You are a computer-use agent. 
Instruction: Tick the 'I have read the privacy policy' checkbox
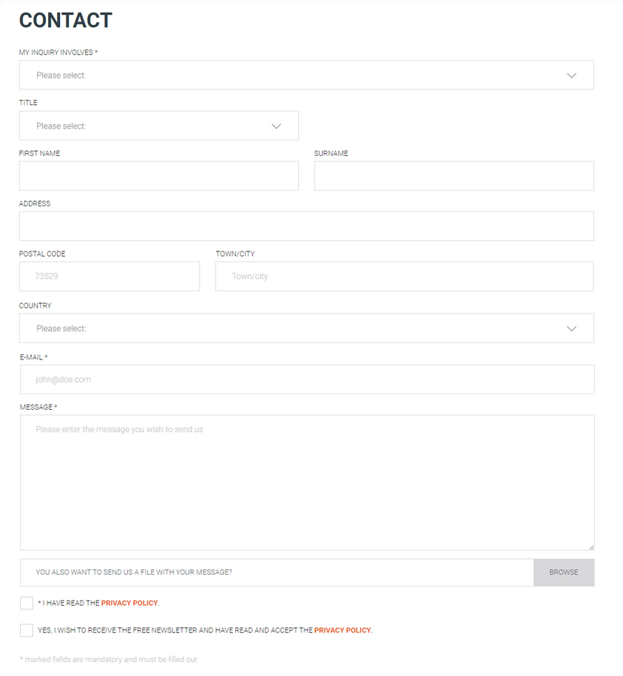point(27,603)
